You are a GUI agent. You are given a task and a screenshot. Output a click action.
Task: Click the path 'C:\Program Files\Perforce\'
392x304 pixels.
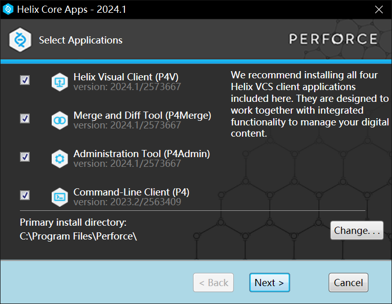pos(78,236)
